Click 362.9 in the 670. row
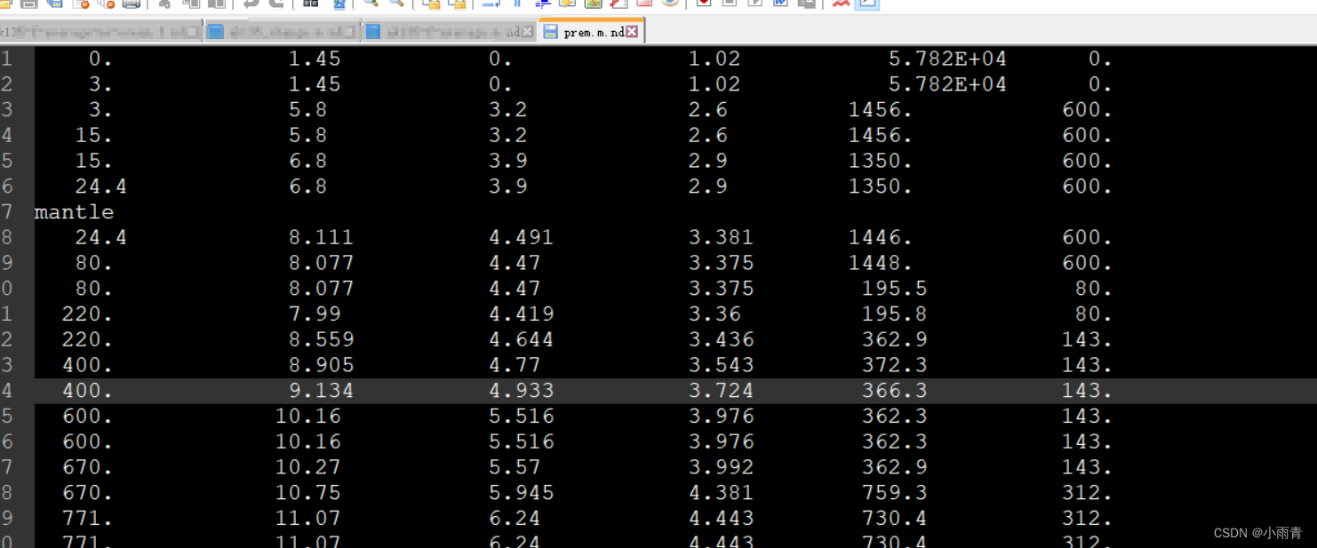1317x548 pixels. pos(894,467)
